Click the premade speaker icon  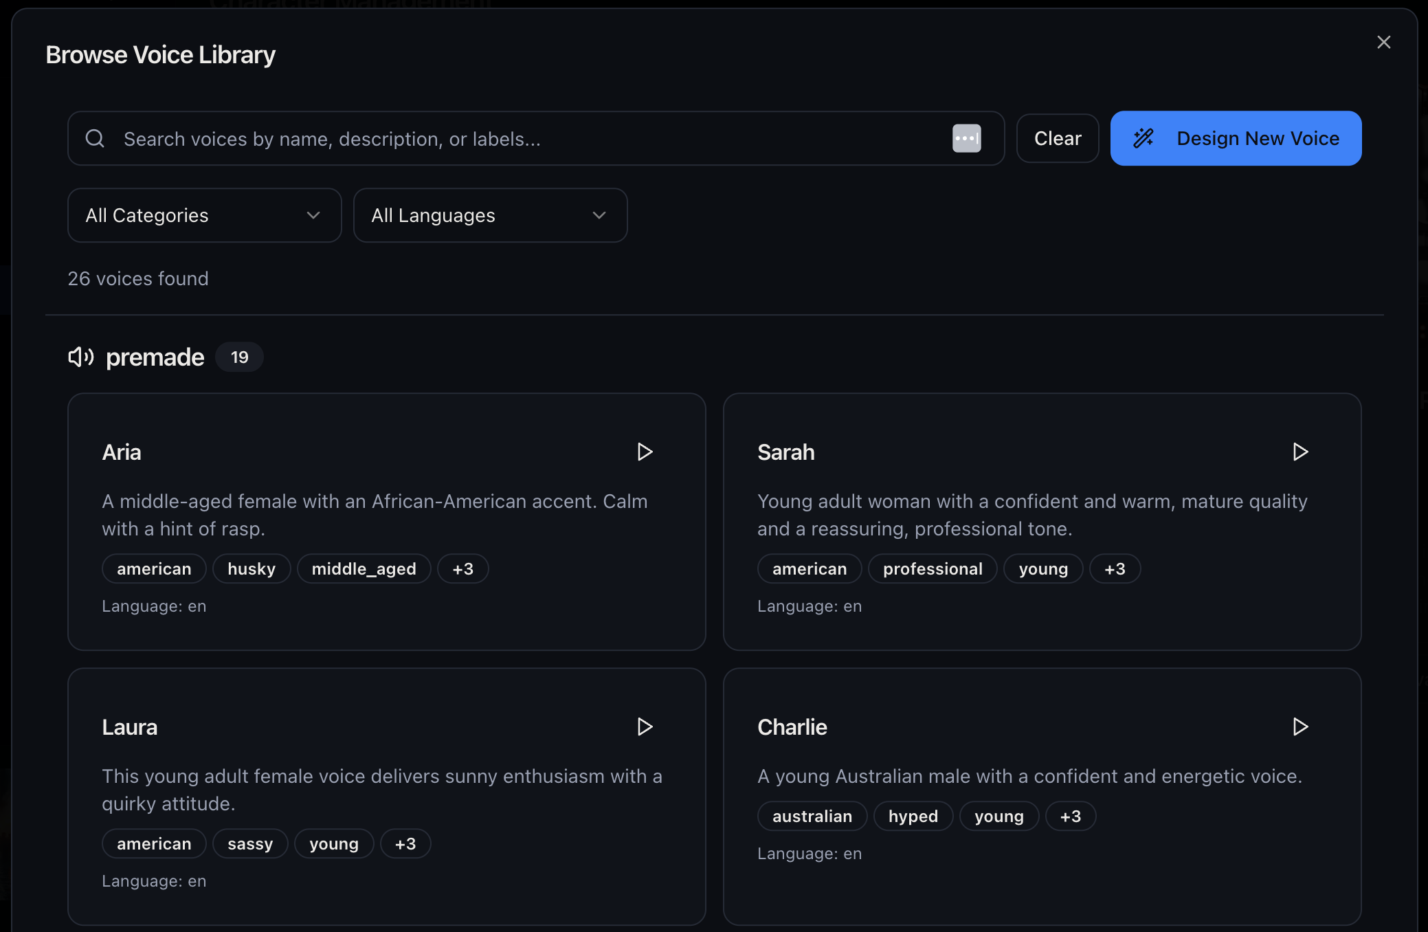80,357
